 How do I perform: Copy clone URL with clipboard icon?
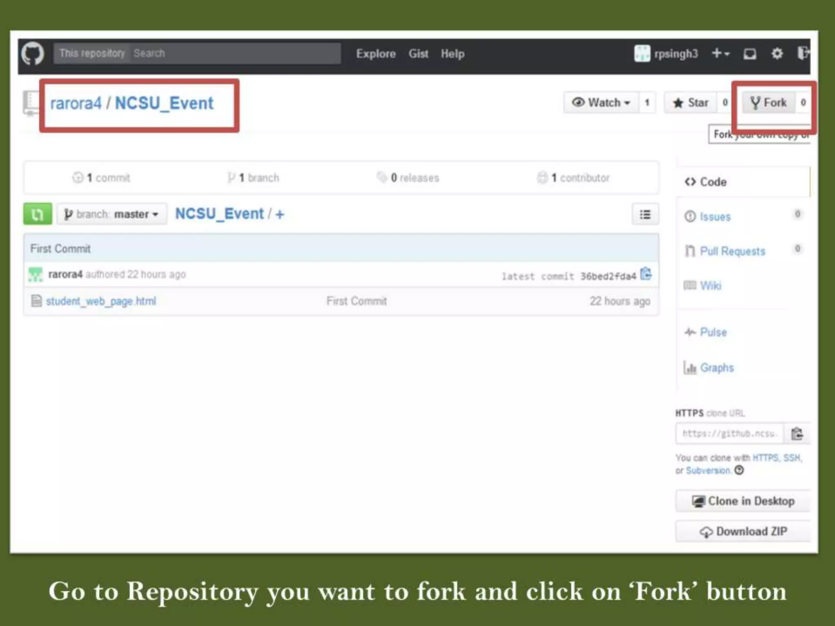[797, 434]
